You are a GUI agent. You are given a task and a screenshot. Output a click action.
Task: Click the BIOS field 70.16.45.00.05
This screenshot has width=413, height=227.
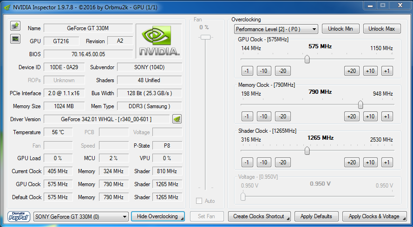pyautogui.click(x=88, y=54)
